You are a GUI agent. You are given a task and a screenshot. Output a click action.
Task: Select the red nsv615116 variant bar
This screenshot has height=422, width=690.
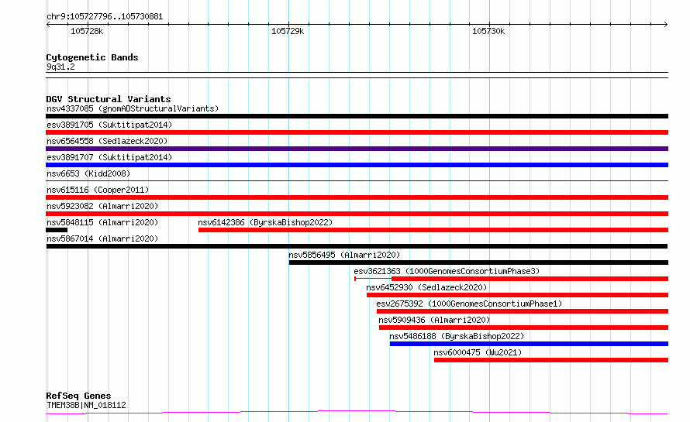coord(357,197)
